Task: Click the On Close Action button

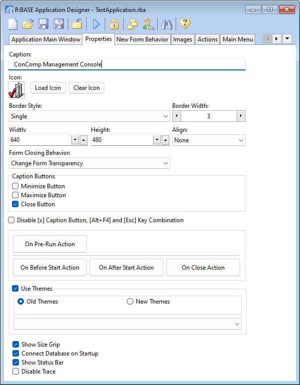Action: [203, 267]
